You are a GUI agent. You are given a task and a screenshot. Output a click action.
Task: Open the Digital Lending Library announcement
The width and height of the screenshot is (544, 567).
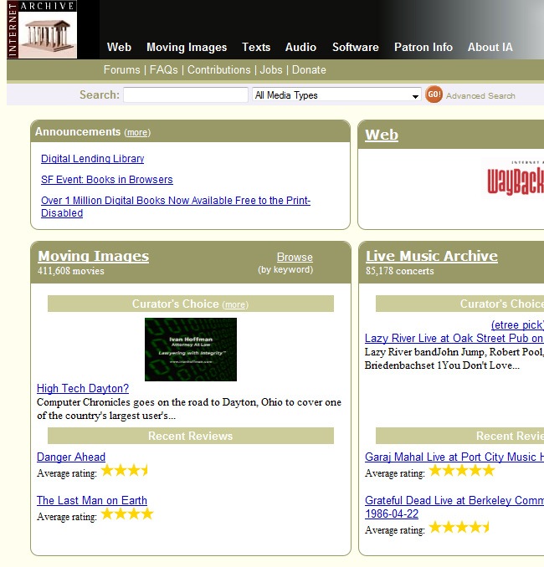click(x=92, y=159)
